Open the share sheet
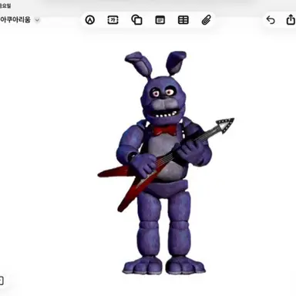The width and height of the screenshot is (296, 296). coord(291,19)
